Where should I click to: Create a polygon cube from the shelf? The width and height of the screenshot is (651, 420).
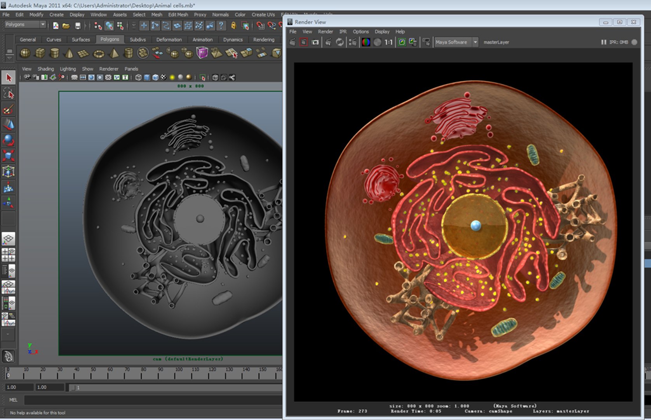[40, 53]
